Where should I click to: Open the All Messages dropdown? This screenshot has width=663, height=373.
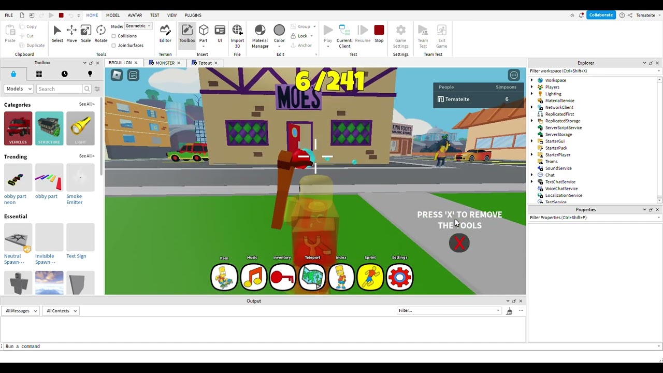click(x=21, y=311)
